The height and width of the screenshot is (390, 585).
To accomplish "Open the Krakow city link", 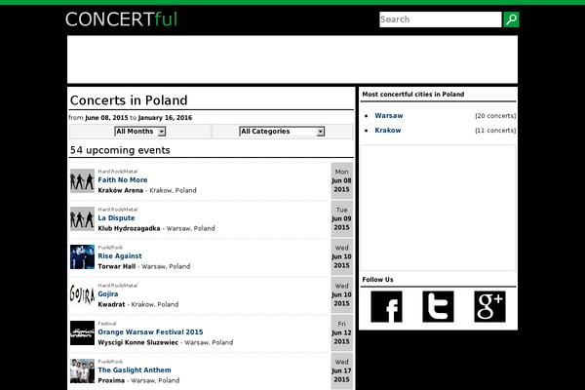I will pyautogui.click(x=388, y=131).
